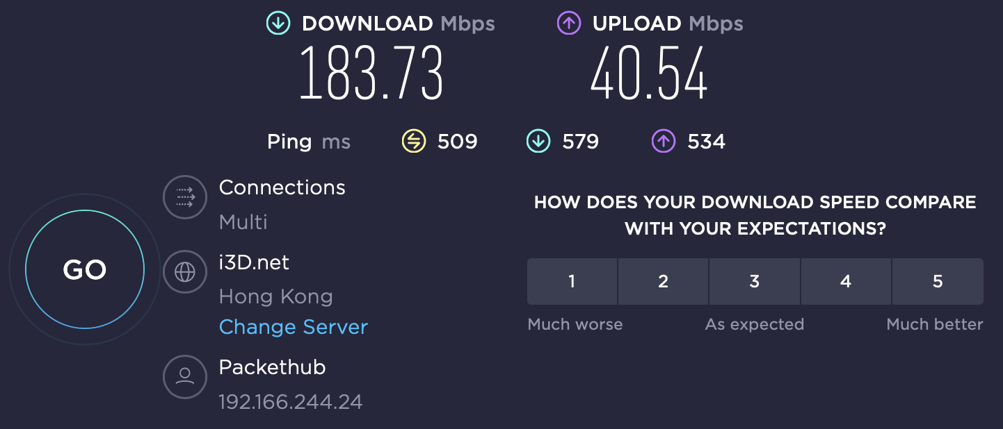Click the purple upload arrow icon beside UPLOAD
This screenshot has height=429, width=1003.
568,24
